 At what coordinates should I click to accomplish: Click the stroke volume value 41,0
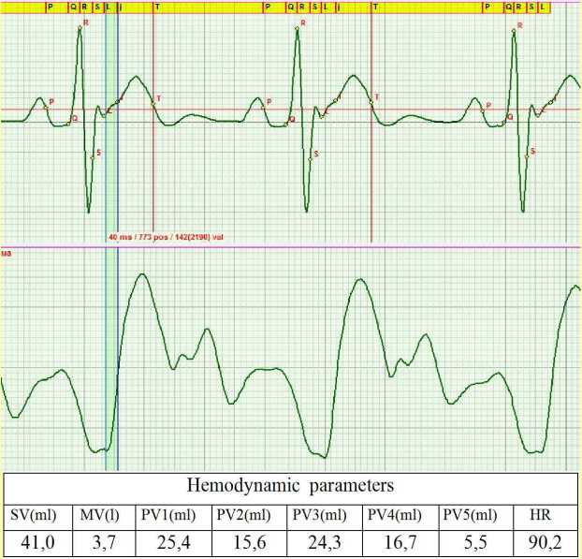click(x=37, y=543)
